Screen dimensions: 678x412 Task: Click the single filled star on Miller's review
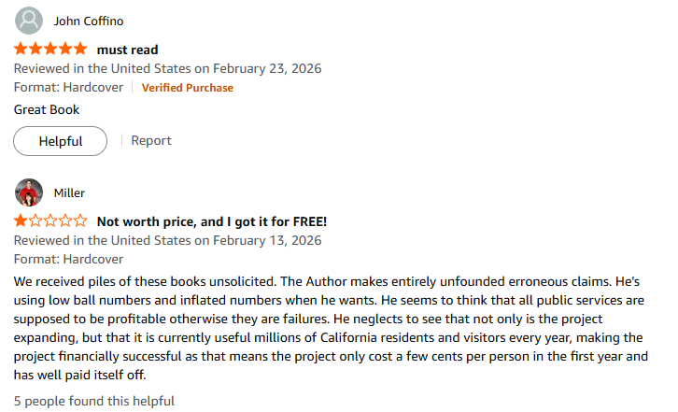pos(21,221)
